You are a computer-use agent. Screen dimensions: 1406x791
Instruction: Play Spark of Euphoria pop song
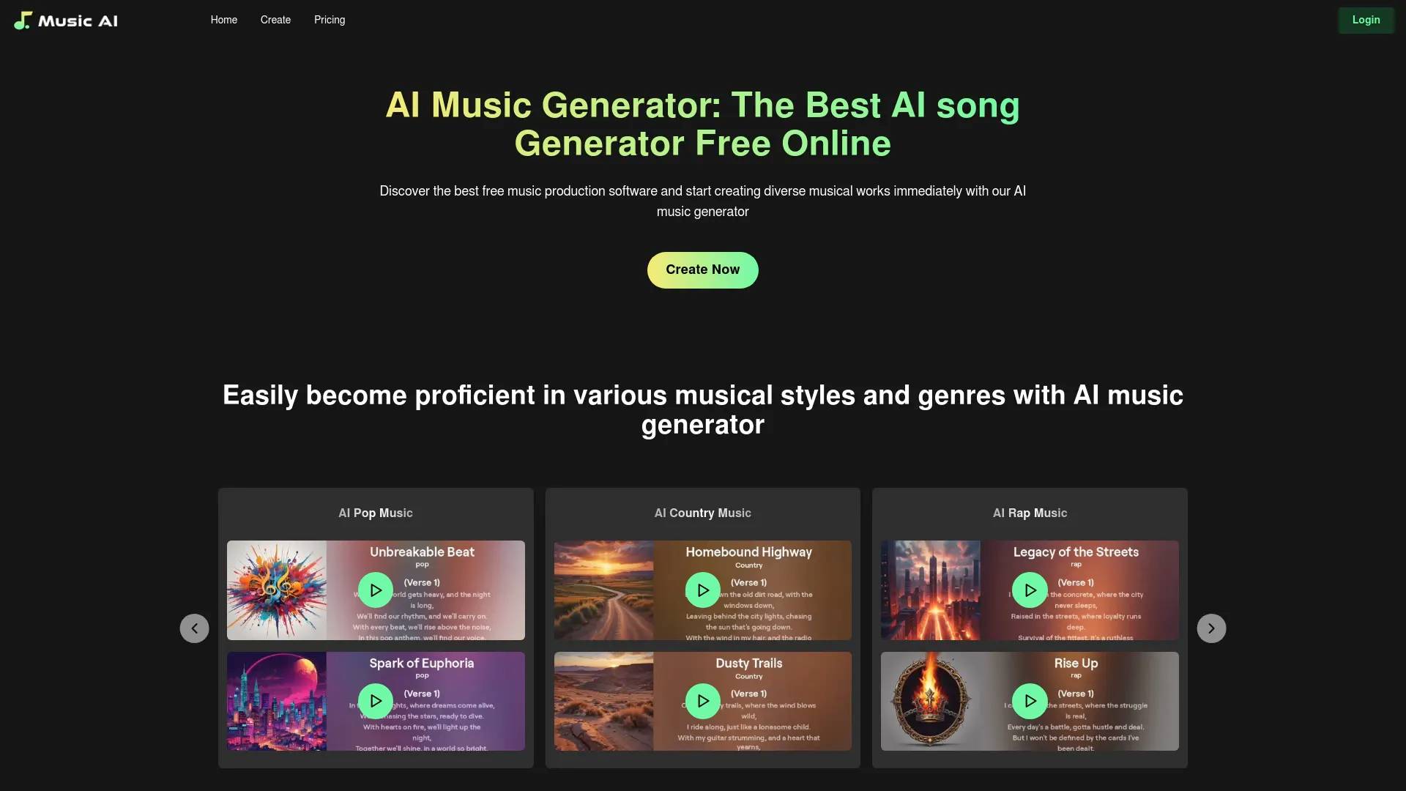pyautogui.click(x=376, y=701)
